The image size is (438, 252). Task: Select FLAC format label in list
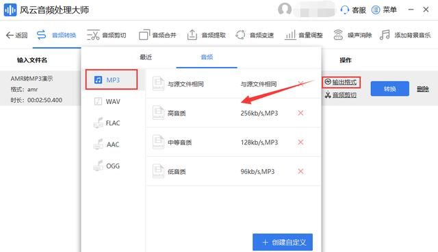point(113,123)
